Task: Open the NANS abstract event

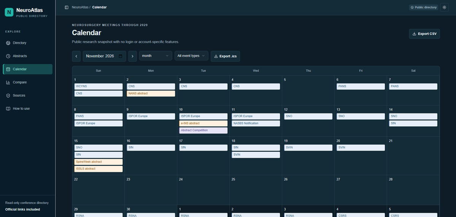Action: pyautogui.click(x=151, y=93)
